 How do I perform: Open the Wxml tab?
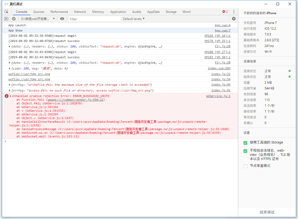pos(186,12)
